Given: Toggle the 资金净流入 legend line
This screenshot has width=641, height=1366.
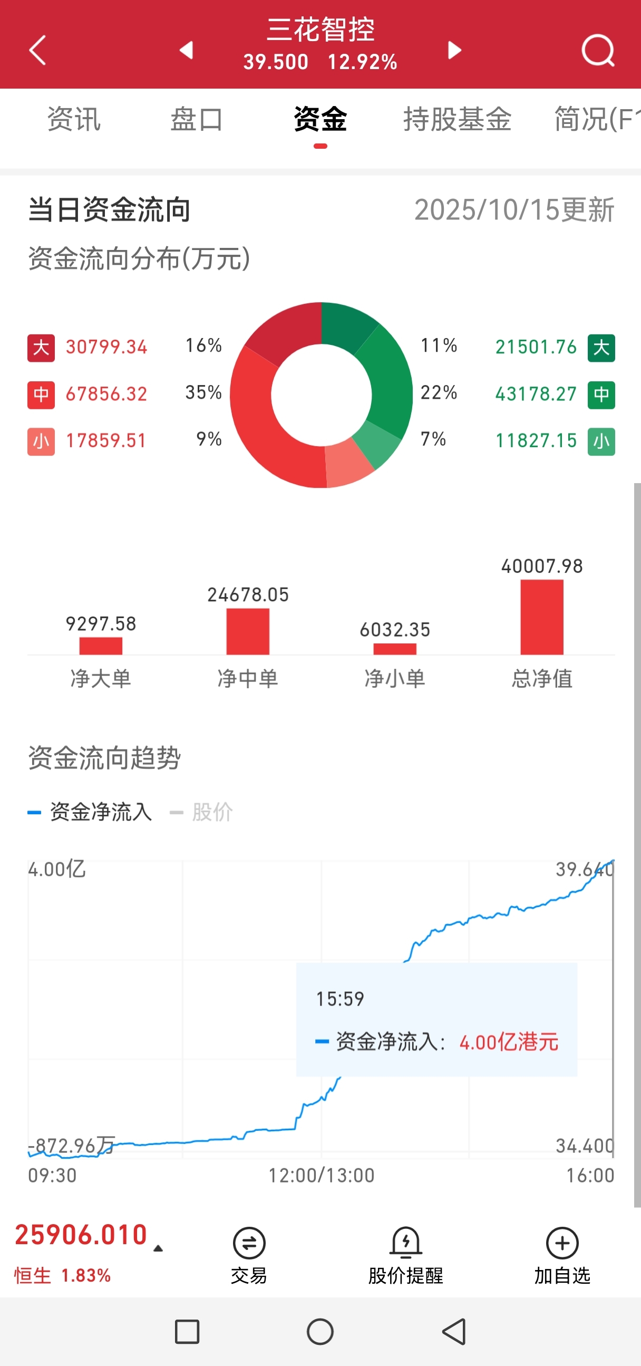Looking at the screenshot, I should 90,812.
